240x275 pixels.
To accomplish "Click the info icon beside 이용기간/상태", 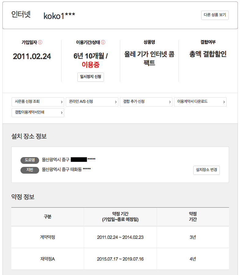I will 103,42.
